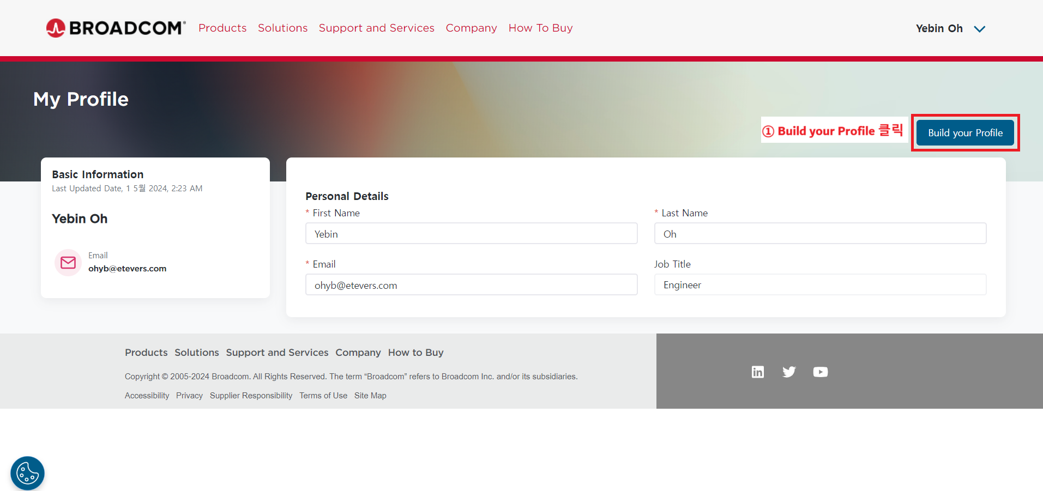Expand the Yebin Oh user menu chevron
The height and width of the screenshot is (491, 1043).
point(980,29)
